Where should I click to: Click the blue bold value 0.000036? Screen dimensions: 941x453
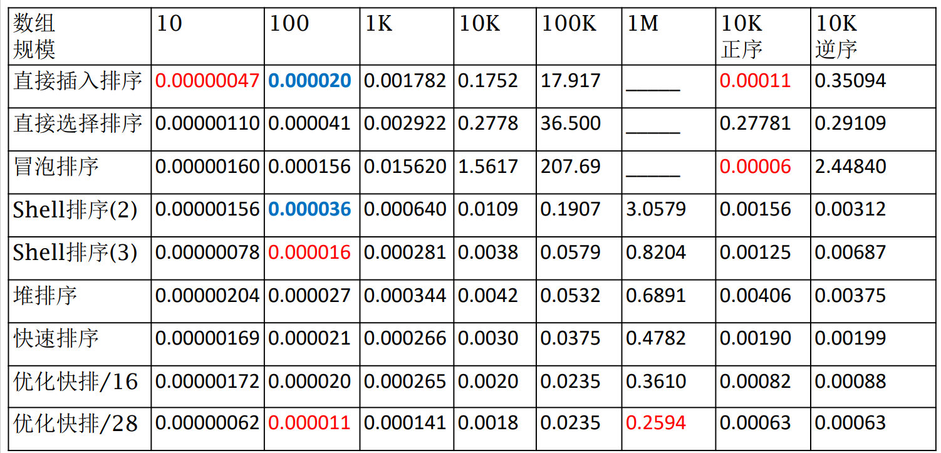coord(310,209)
